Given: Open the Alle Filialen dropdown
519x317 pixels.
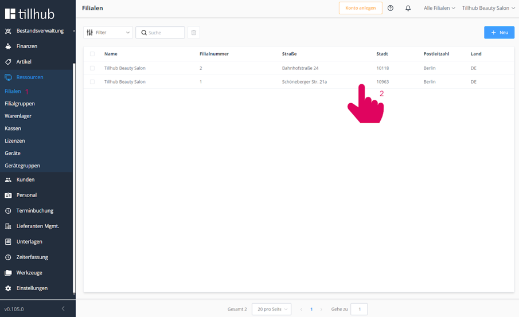Looking at the screenshot, I should [x=439, y=8].
